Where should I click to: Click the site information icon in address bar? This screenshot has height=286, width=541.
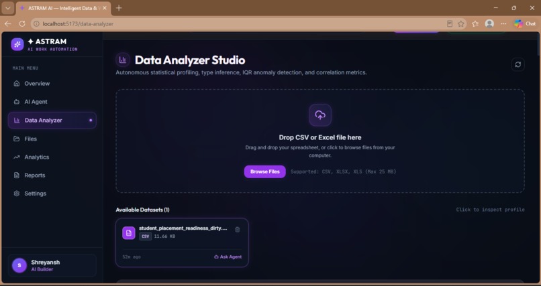click(36, 23)
